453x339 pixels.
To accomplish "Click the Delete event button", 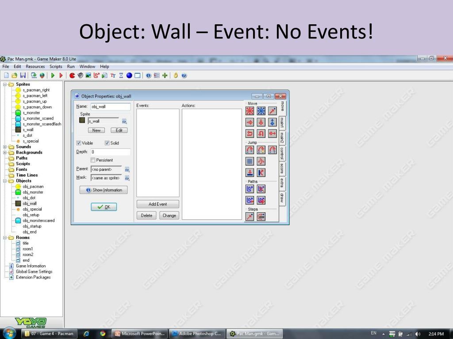I will click(146, 215).
